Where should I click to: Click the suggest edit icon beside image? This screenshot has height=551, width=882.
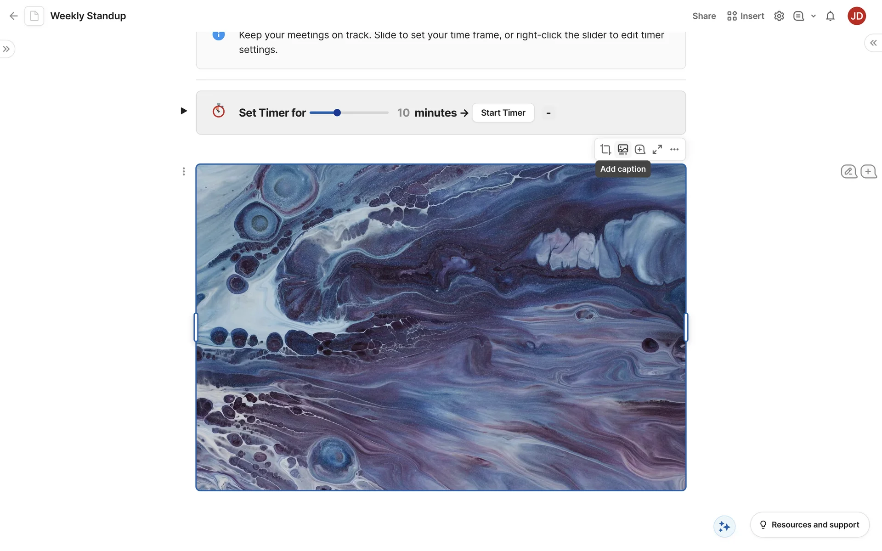pyautogui.click(x=848, y=171)
